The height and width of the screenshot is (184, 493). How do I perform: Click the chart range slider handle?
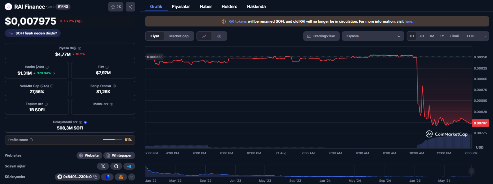pyautogui.click(x=471, y=171)
